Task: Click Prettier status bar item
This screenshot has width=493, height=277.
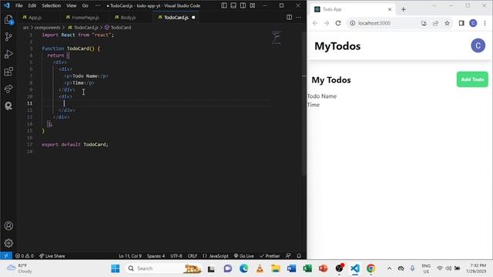Action: tap(270, 255)
